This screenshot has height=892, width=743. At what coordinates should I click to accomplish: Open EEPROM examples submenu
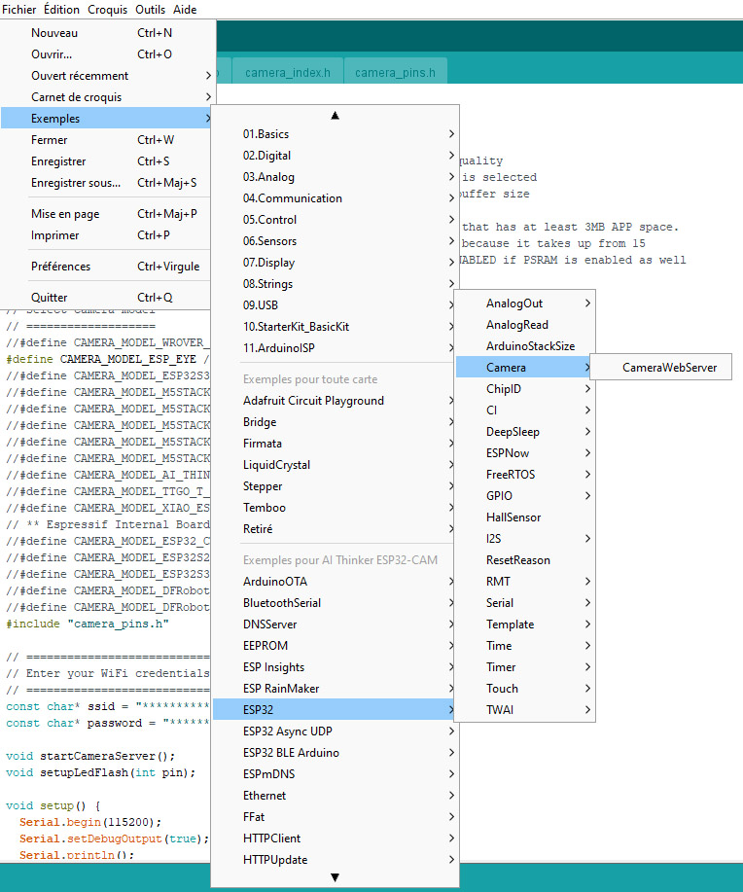(x=336, y=646)
